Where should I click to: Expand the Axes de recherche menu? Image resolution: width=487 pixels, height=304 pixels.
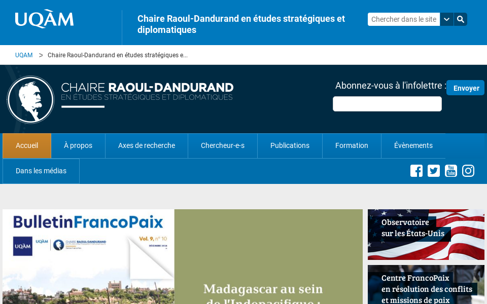(146, 145)
